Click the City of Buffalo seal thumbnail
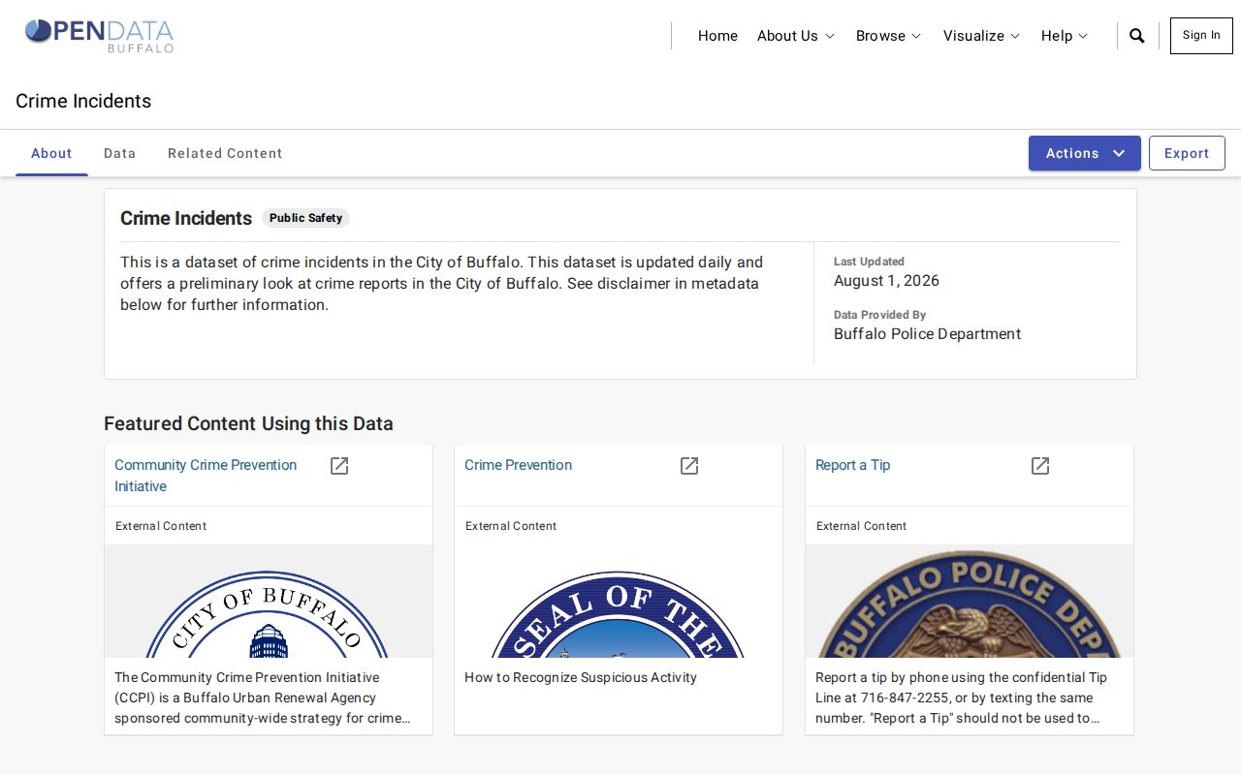Screen dimensions: 1241x775 [269, 602]
